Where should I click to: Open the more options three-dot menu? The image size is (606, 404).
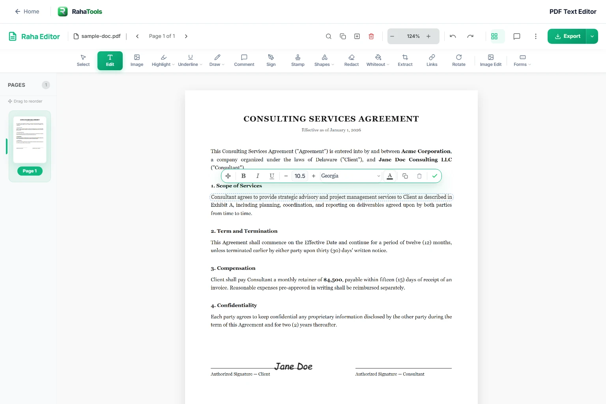(x=536, y=36)
